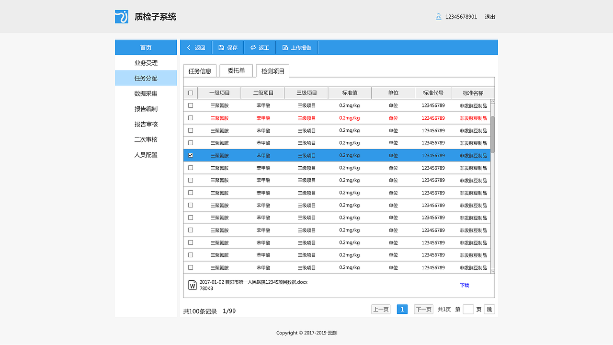Image resolution: width=613 pixels, height=345 pixels.
Task: Click the 退出 logout link
Action: tap(490, 16)
